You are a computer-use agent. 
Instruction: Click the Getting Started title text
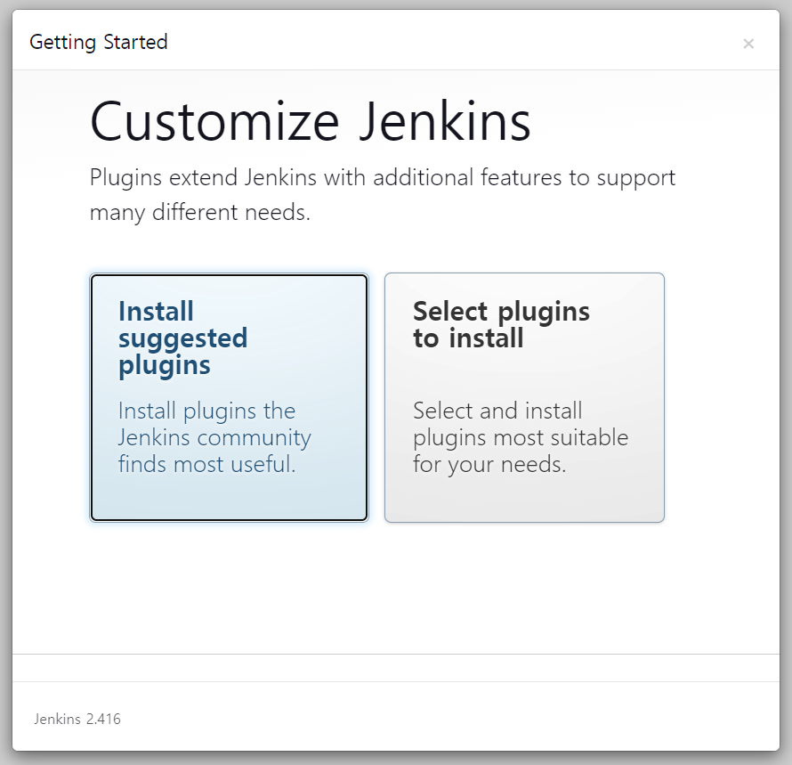99,42
